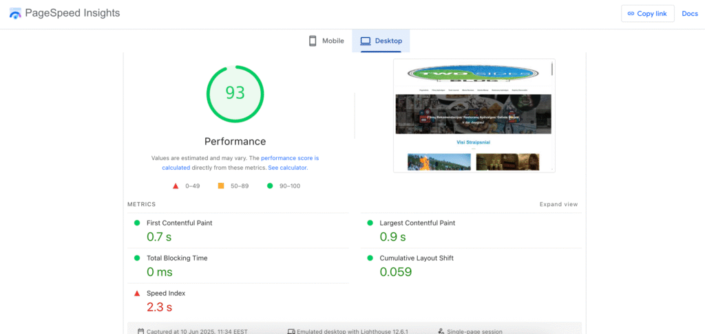Viewport: 705px width, 334px height.
Task: Click the website screenshot thumbnail
Action: coord(474,115)
